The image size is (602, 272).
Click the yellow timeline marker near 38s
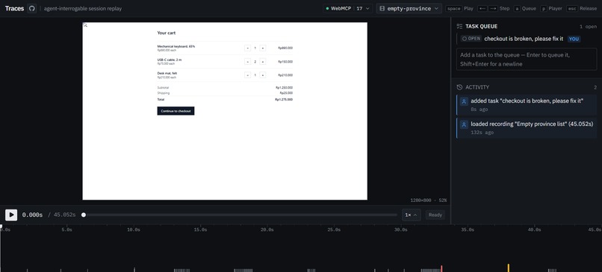509,268
